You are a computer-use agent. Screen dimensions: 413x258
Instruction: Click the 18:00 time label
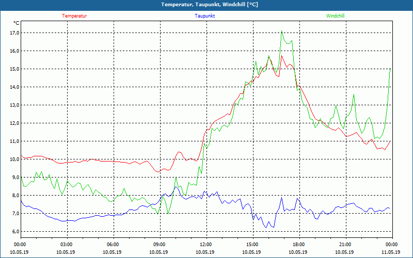pyautogui.click(x=299, y=245)
